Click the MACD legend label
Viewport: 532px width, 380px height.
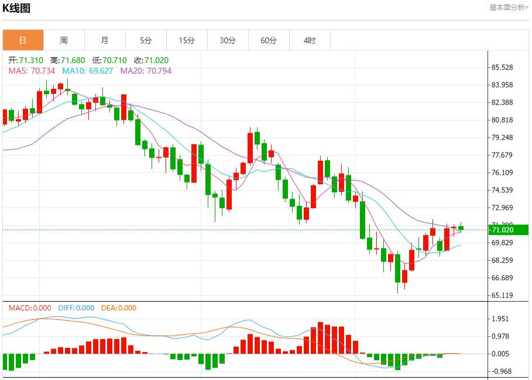coord(30,308)
